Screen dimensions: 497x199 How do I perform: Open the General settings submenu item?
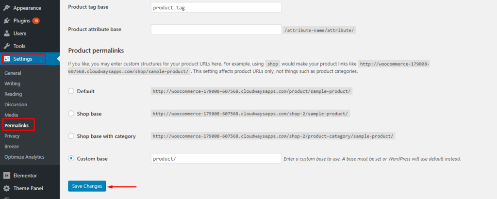(13, 73)
